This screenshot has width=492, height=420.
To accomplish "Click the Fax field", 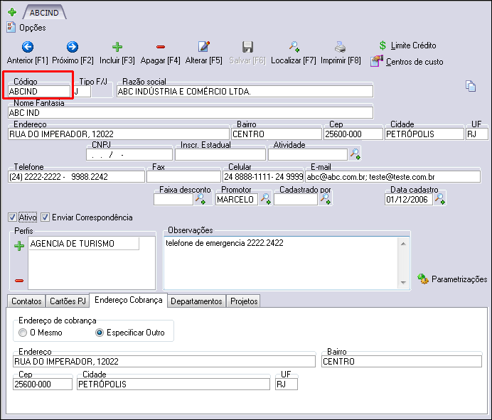I will [183, 176].
